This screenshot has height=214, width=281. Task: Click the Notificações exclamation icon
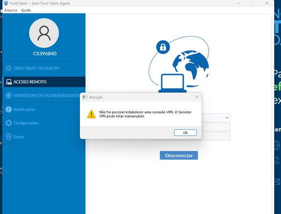[8, 109]
